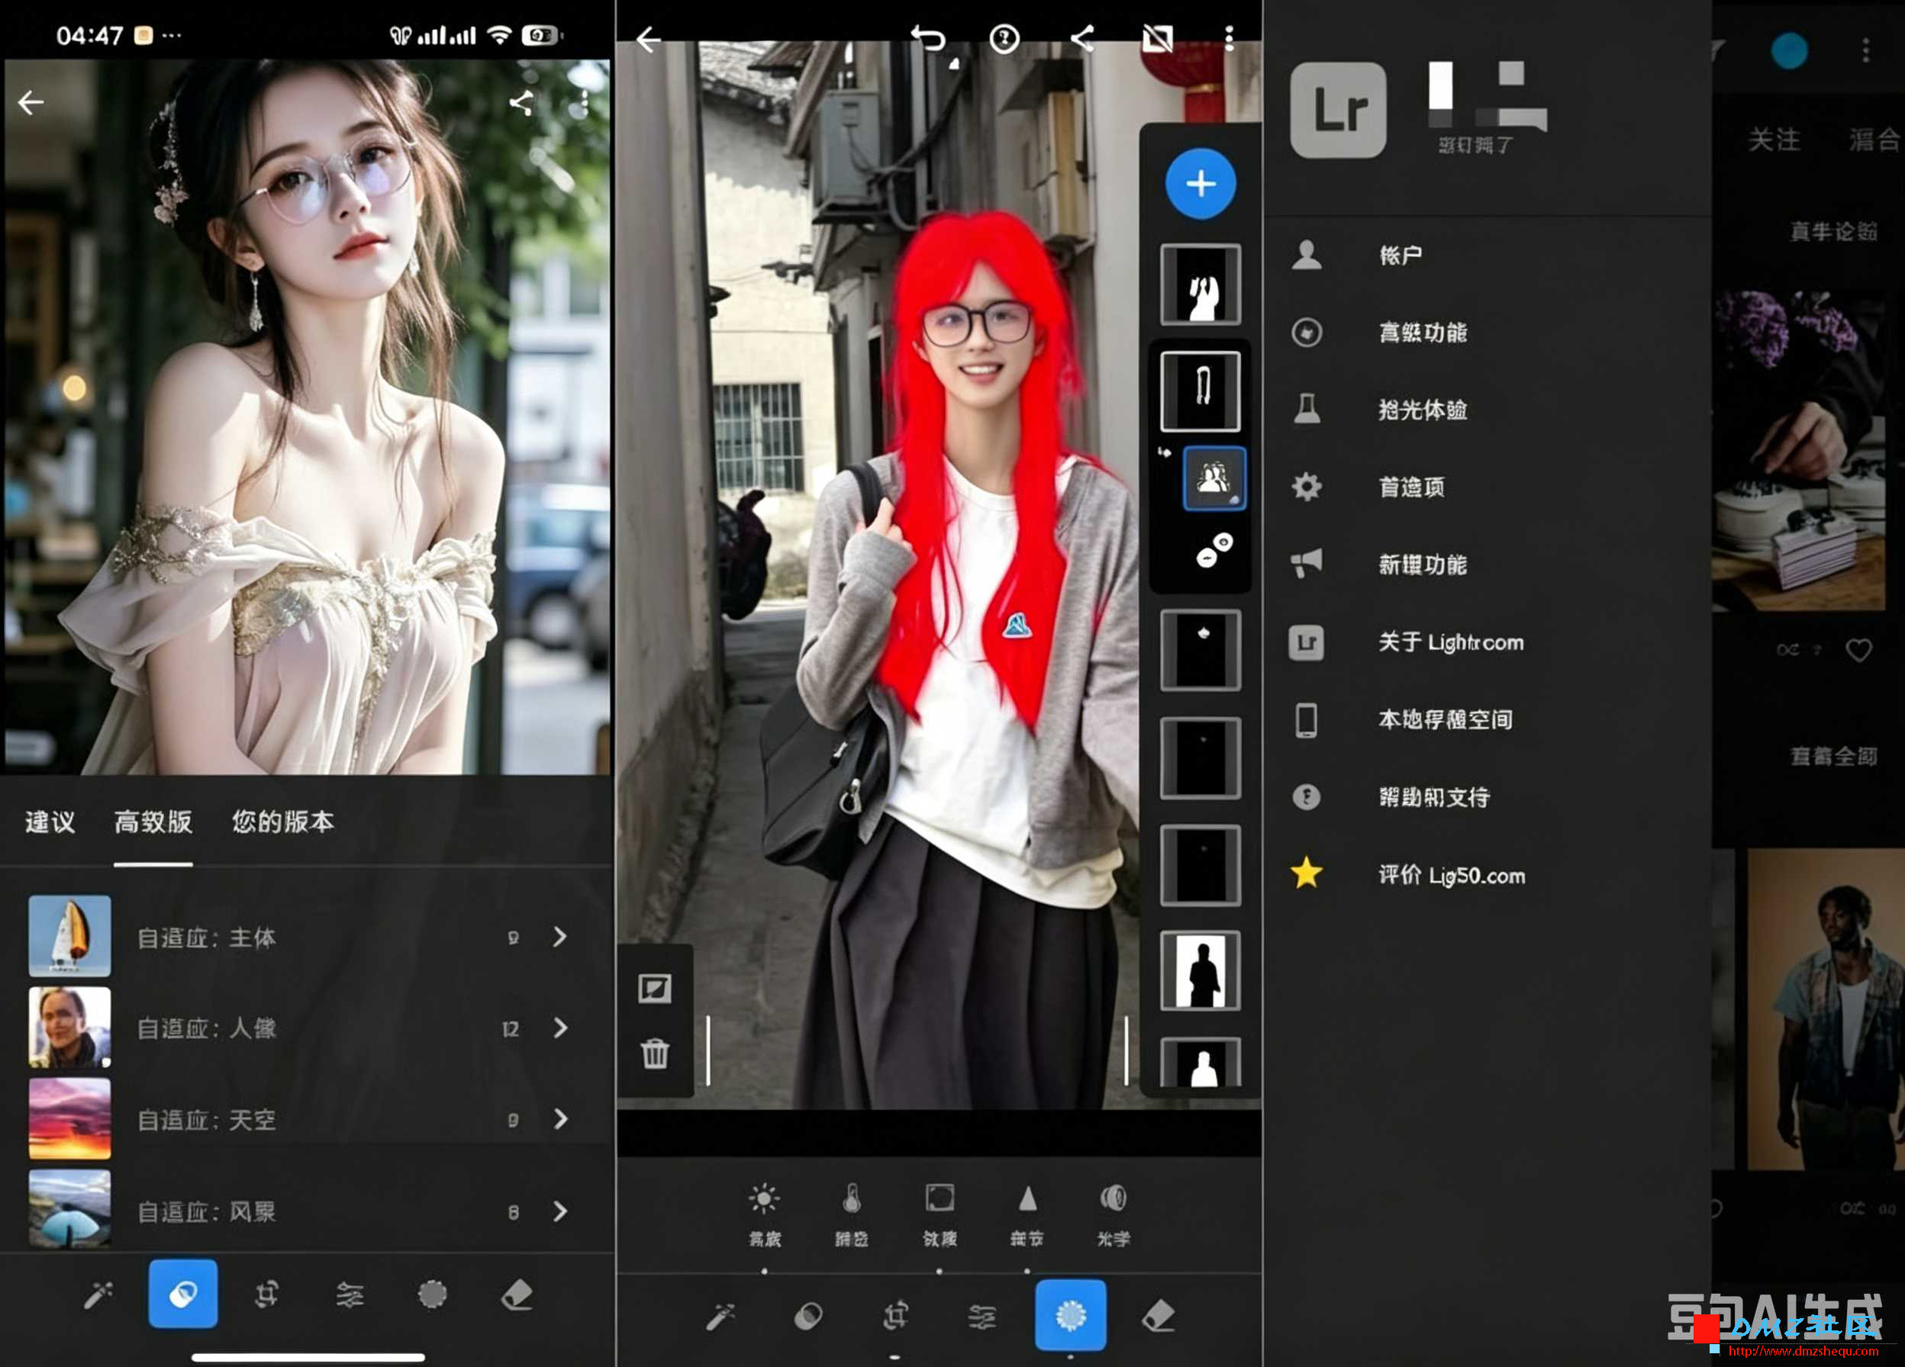Switch to the 关注 following tab

click(x=1774, y=140)
